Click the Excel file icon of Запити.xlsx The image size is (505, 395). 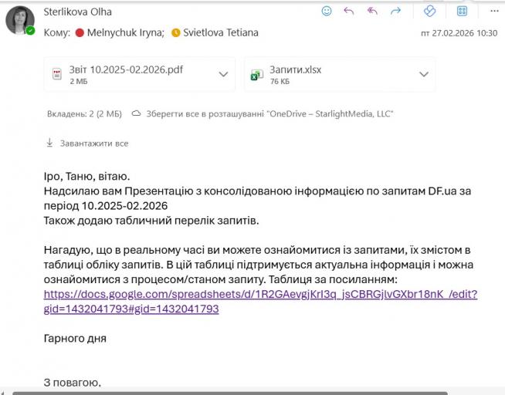pyautogui.click(x=256, y=75)
